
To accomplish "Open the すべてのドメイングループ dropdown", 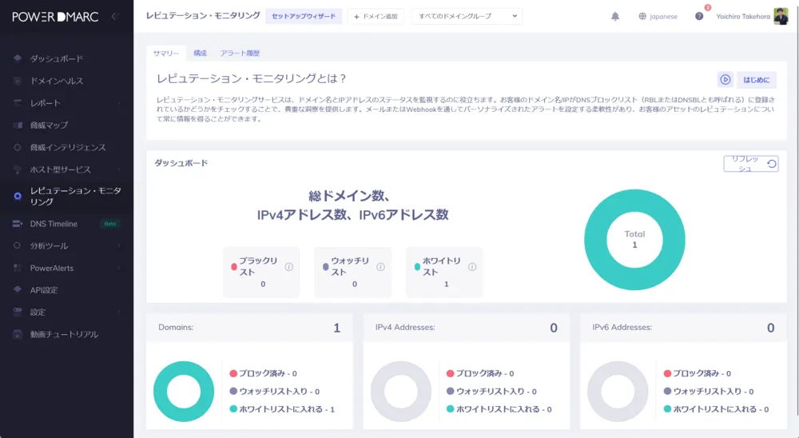I will pyautogui.click(x=467, y=16).
